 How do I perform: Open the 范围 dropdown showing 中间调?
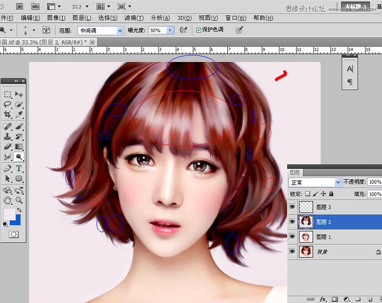[x=100, y=31]
